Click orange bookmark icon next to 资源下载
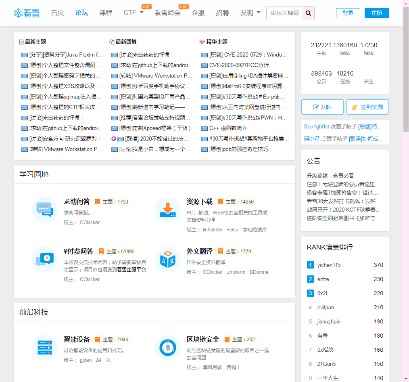The image size is (409, 382). click(220, 201)
